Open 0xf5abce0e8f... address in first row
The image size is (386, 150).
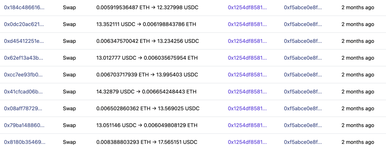303,7
